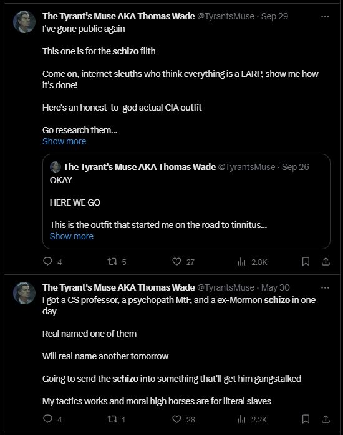Image resolution: width=343 pixels, height=435 pixels.
Task: Share the May 30 tweet
Action: (x=326, y=419)
